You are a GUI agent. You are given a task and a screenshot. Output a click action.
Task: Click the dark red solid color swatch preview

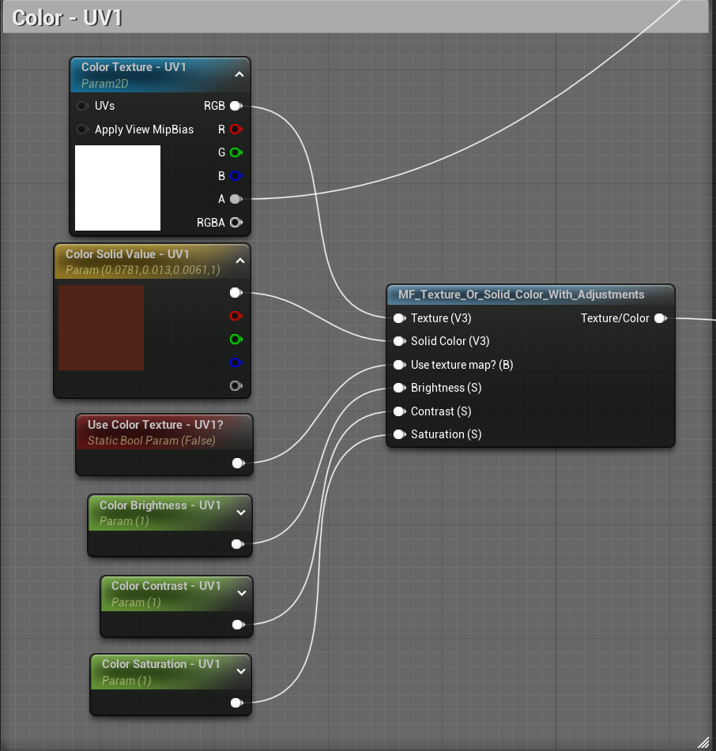tap(101, 328)
